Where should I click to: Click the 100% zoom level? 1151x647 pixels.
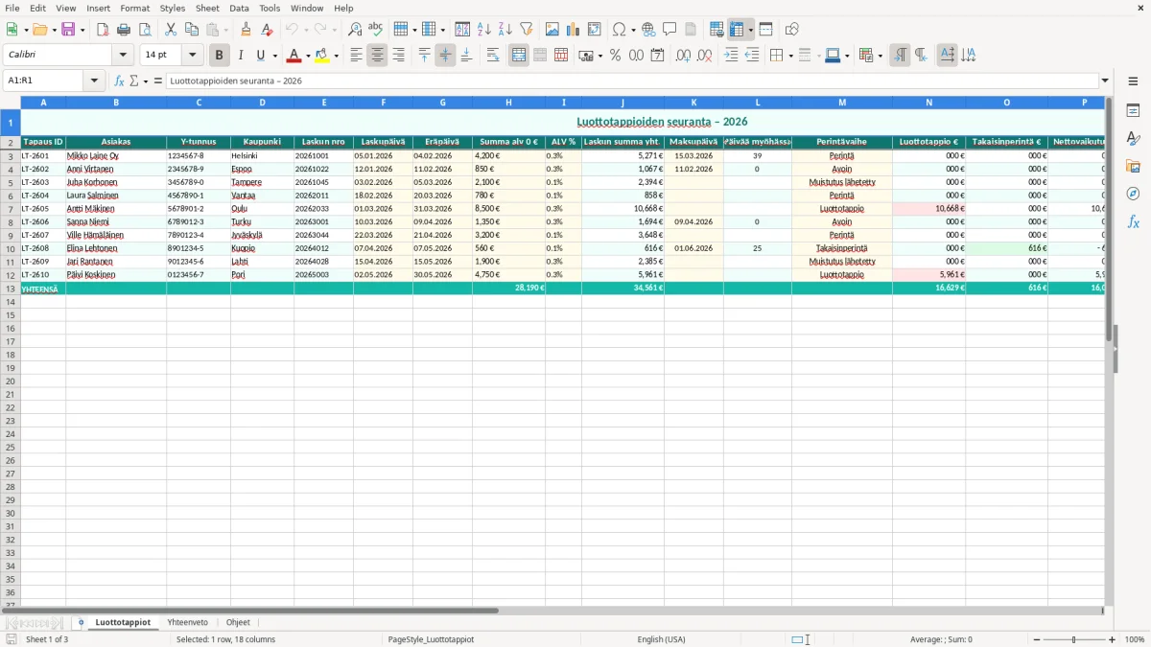tap(1134, 639)
